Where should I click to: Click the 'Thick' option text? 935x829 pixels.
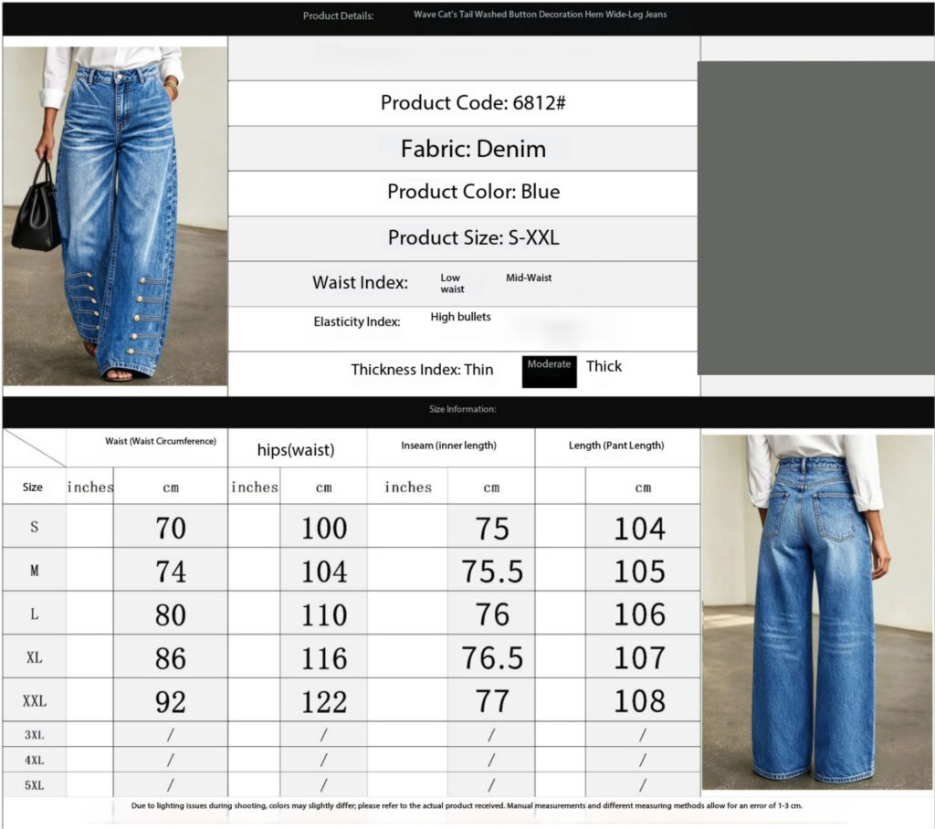coord(604,366)
